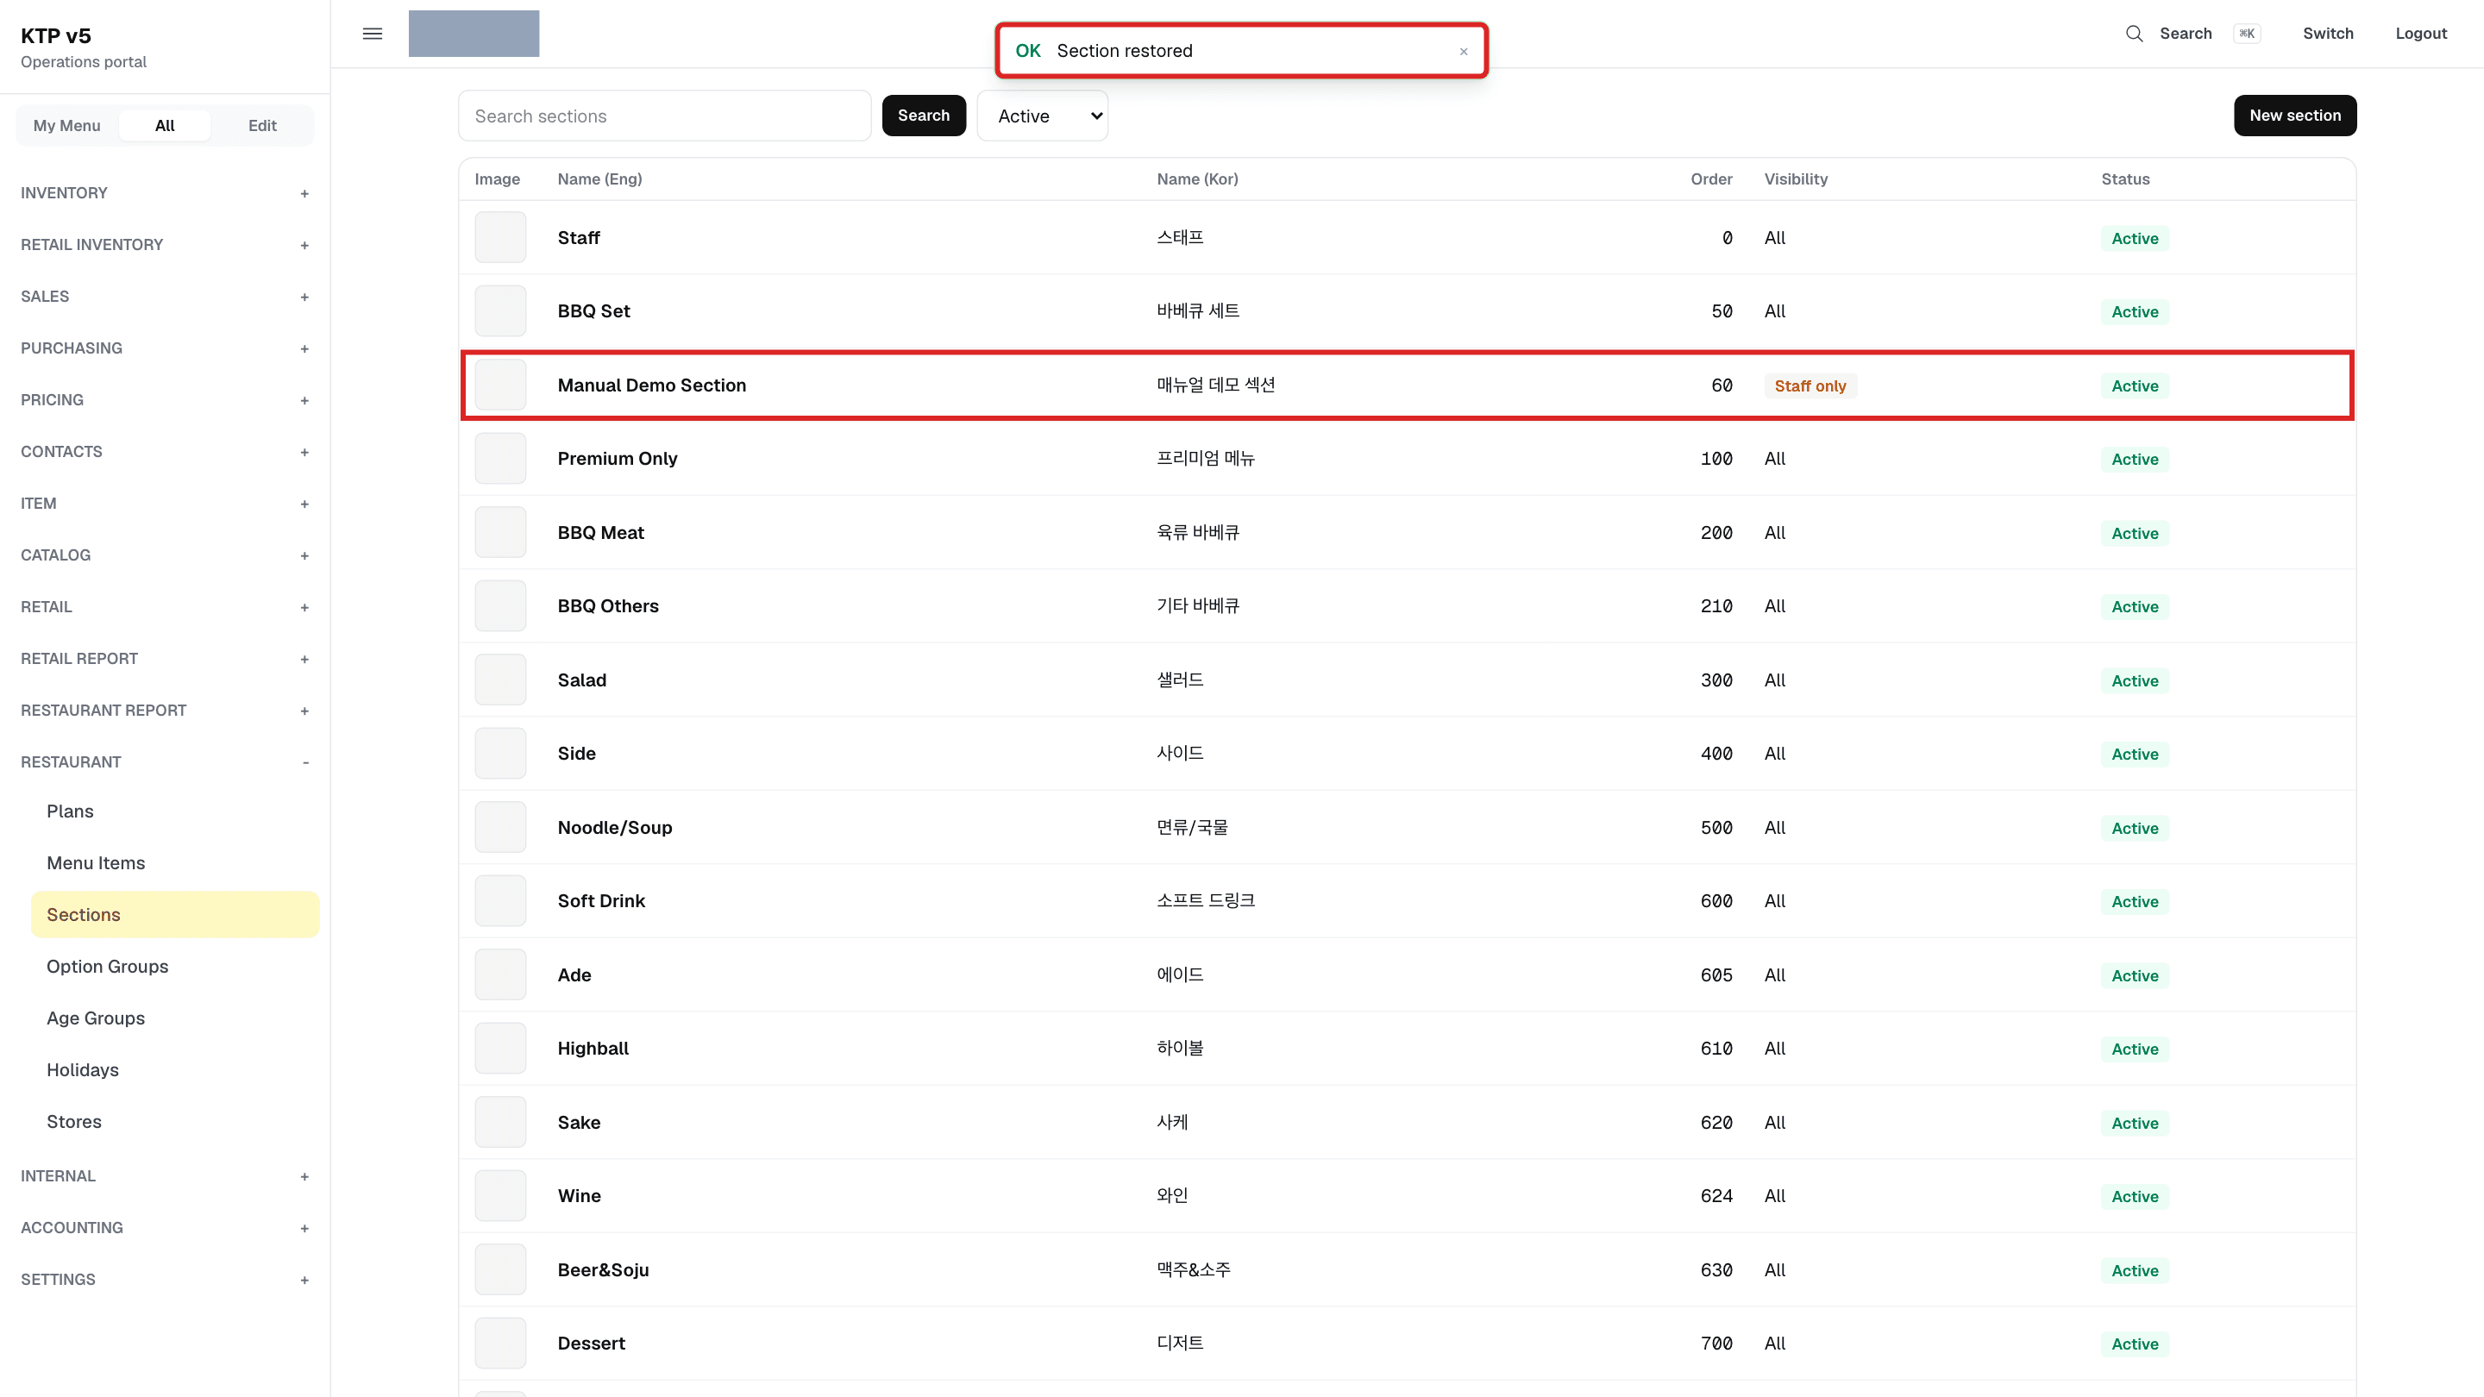Expand the PRICING menu group
Image resolution: width=2484 pixels, height=1397 pixels.
coord(165,400)
